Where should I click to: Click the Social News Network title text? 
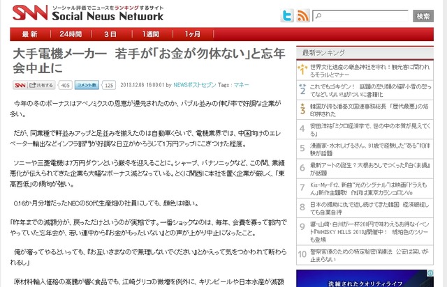[108, 16]
